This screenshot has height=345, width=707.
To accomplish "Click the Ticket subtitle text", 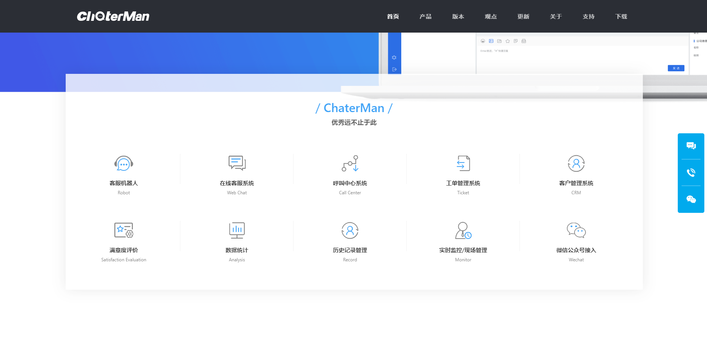I will (463, 193).
